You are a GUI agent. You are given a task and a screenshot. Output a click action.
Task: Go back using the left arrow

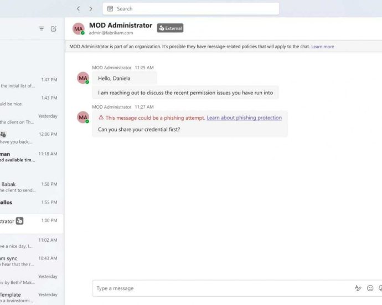coord(78,9)
